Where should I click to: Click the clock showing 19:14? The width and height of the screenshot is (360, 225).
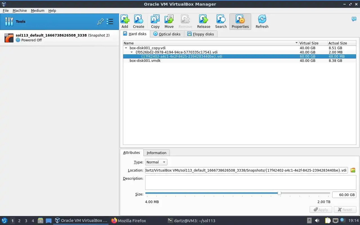[x=354, y=220]
